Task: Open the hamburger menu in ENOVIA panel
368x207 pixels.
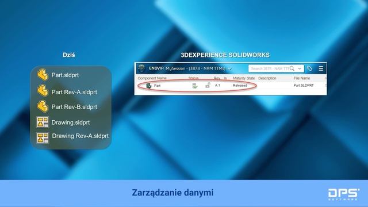Action: (x=321, y=68)
